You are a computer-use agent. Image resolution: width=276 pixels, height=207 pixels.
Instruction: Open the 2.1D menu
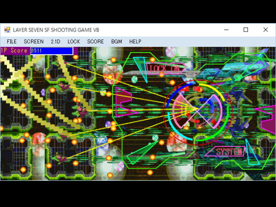(56, 41)
